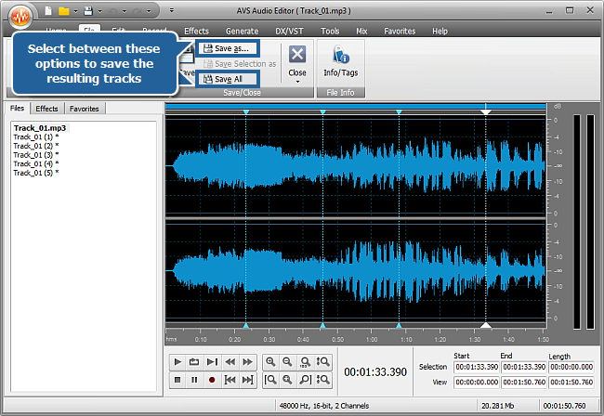Click View Start time field

click(x=477, y=383)
